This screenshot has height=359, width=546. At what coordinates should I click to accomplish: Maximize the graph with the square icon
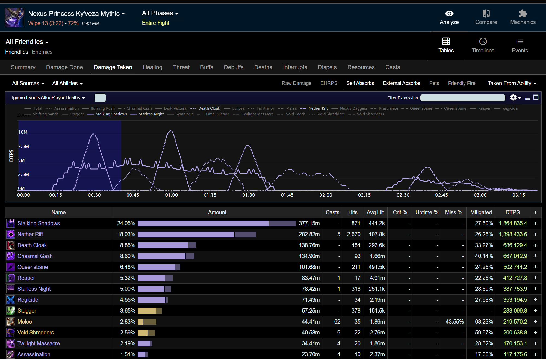coord(536,97)
